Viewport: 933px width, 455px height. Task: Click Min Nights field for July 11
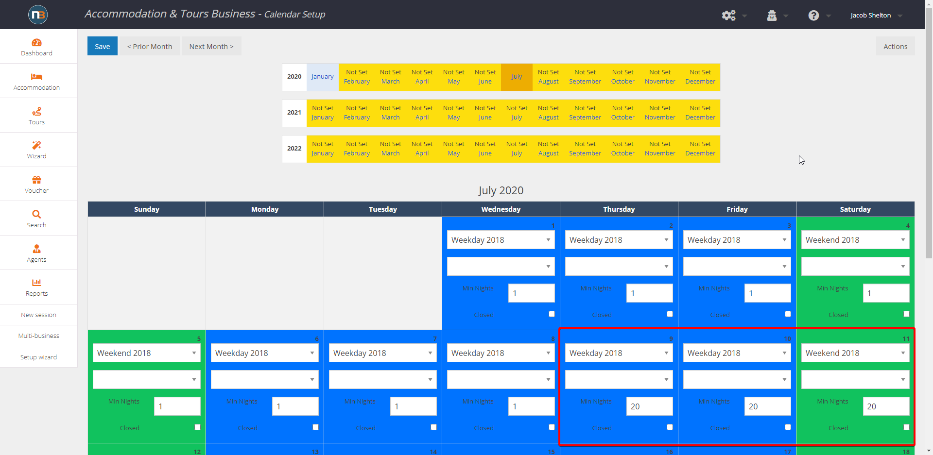pyautogui.click(x=886, y=406)
